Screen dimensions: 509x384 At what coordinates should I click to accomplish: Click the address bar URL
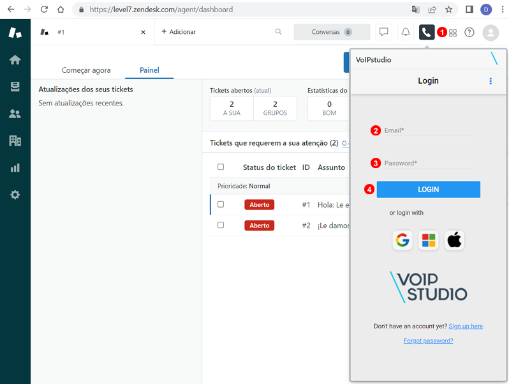click(161, 10)
